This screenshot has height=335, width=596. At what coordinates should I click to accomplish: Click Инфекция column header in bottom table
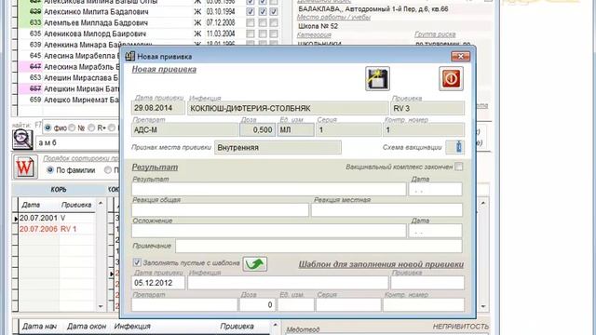click(132, 327)
